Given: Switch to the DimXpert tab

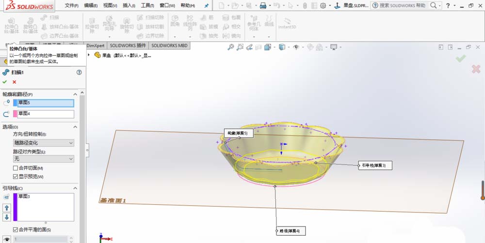Looking at the screenshot, I should (96, 46).
